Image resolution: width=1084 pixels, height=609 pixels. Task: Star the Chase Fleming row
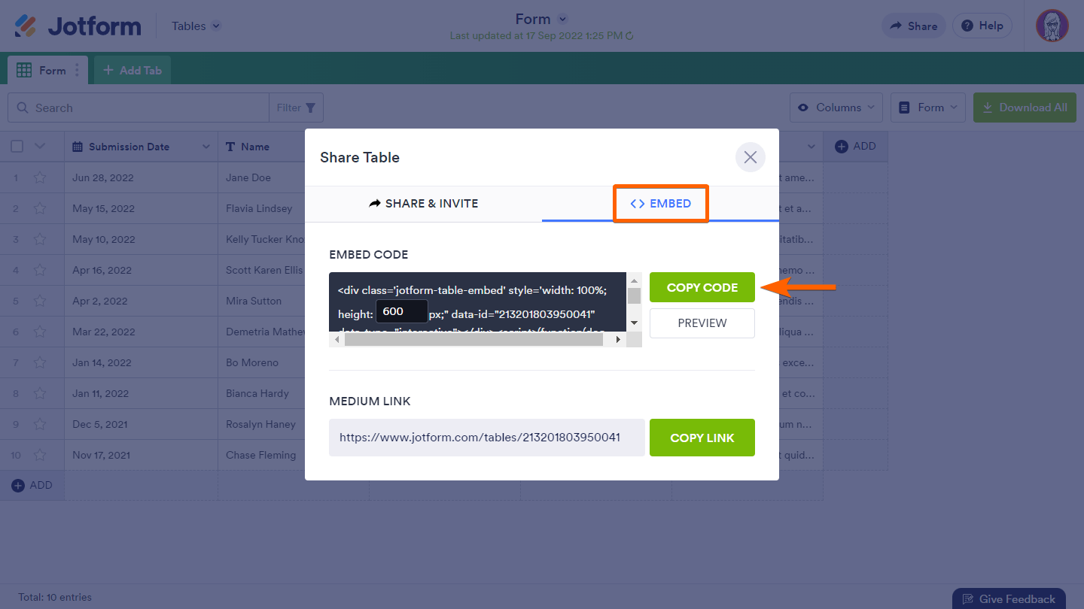40,455
